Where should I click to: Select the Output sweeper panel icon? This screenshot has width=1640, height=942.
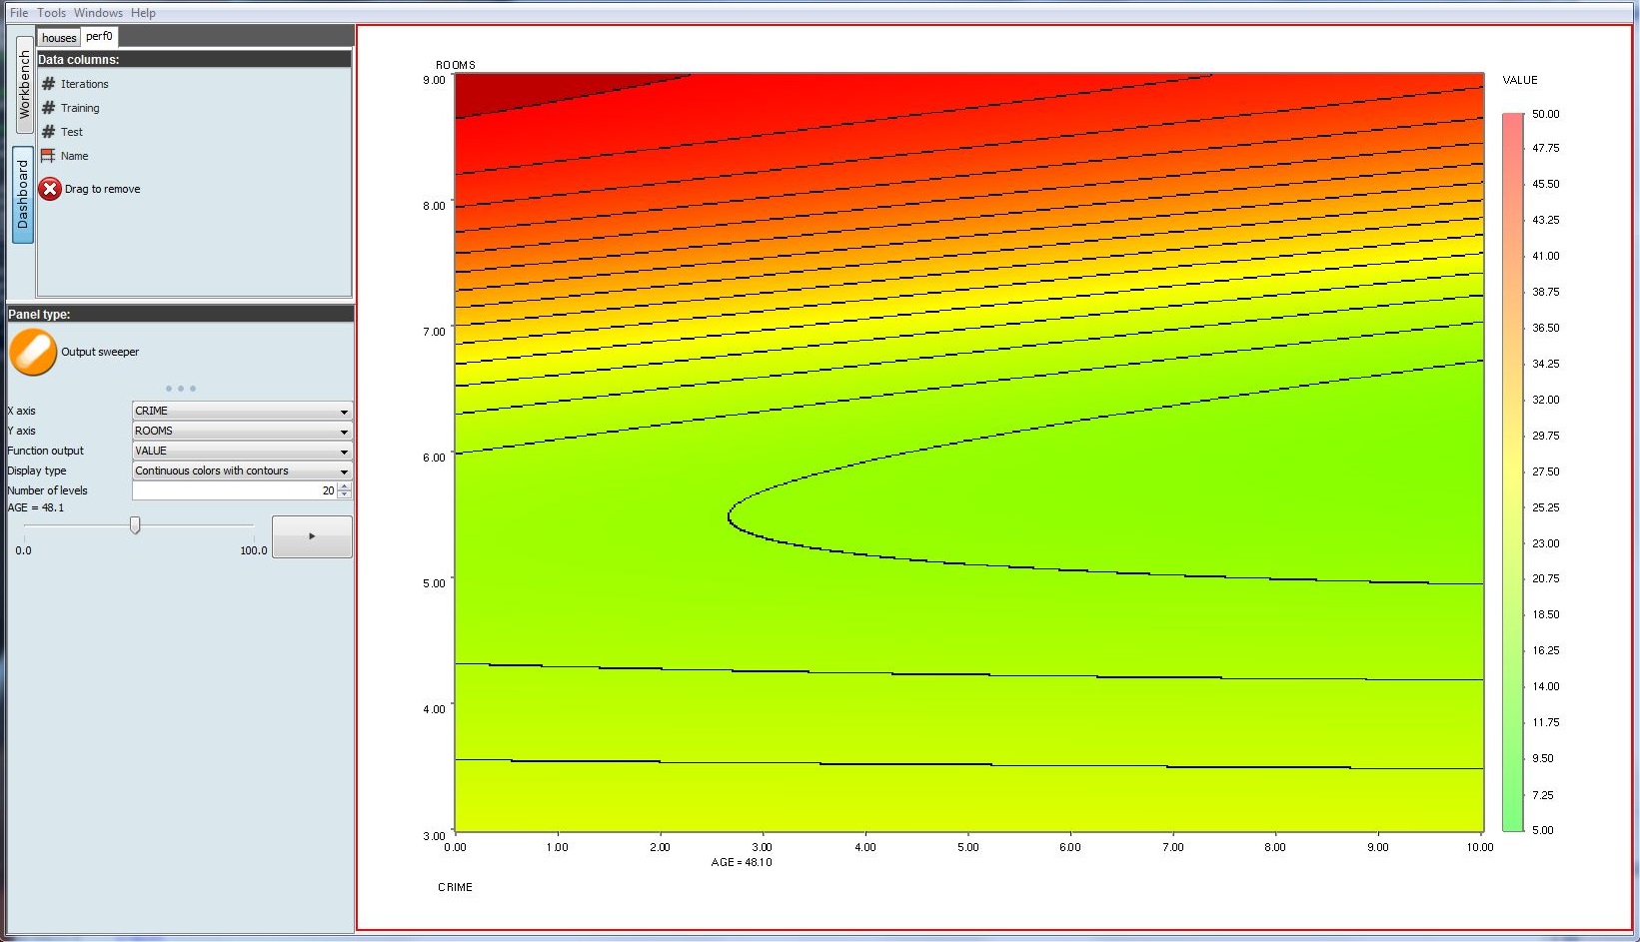[x=32, y=352]
